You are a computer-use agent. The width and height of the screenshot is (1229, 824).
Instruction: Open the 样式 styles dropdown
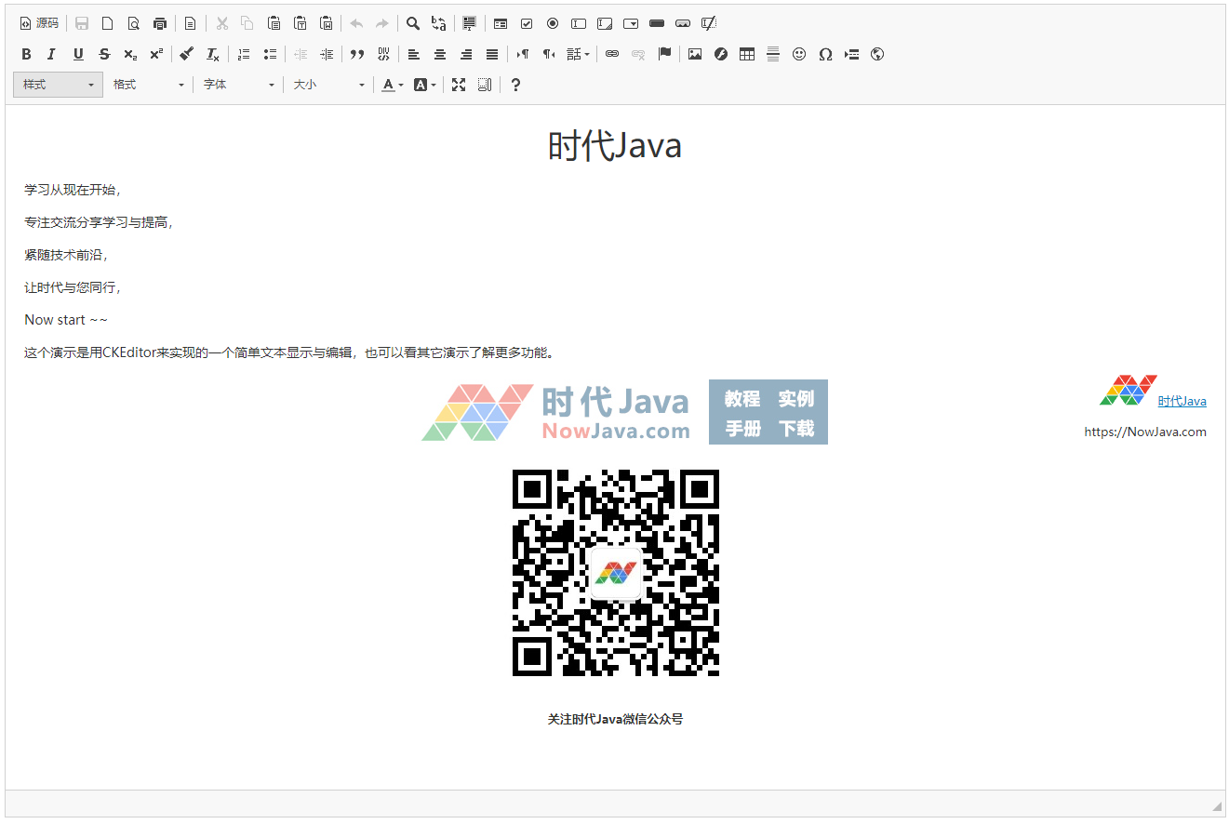[x=58, y=85]
